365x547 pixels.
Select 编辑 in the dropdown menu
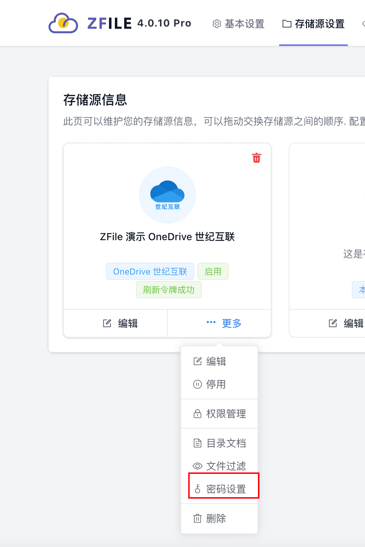click(216, 361)
